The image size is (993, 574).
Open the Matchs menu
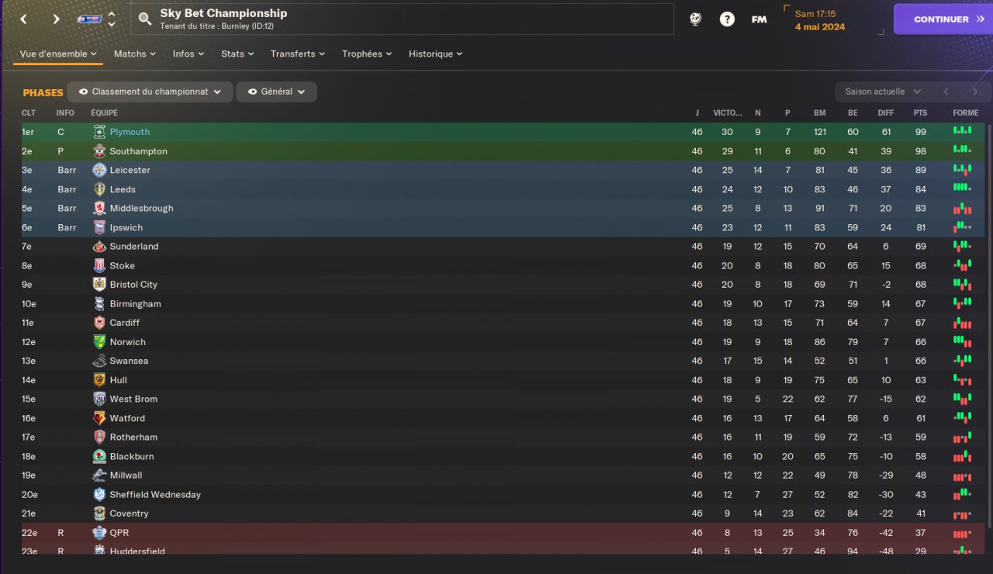point(134,54)
